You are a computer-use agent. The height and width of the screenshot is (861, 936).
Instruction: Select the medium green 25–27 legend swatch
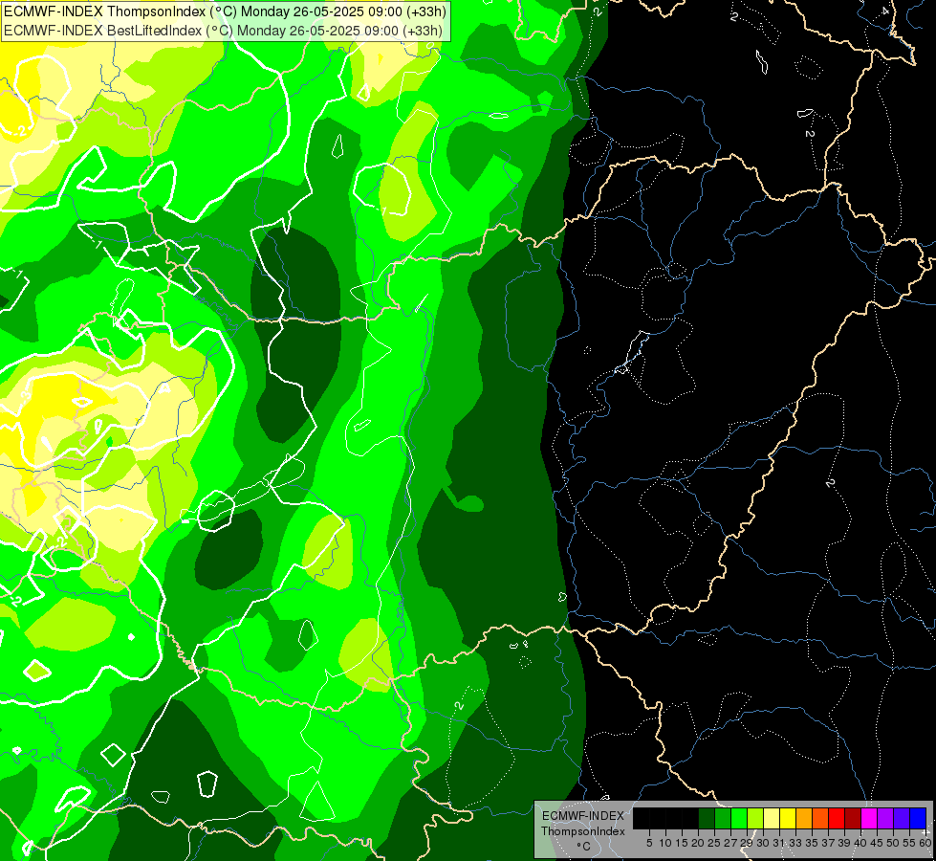[723, 818]
